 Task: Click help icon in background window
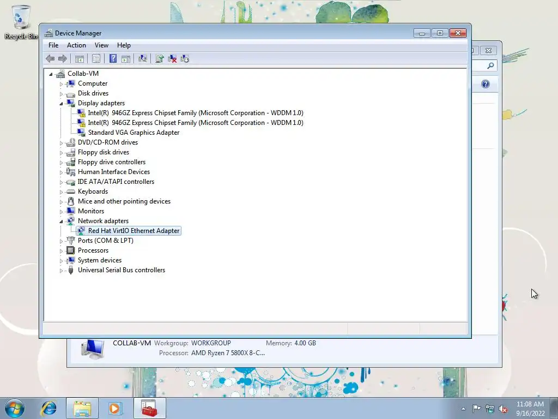486,84
